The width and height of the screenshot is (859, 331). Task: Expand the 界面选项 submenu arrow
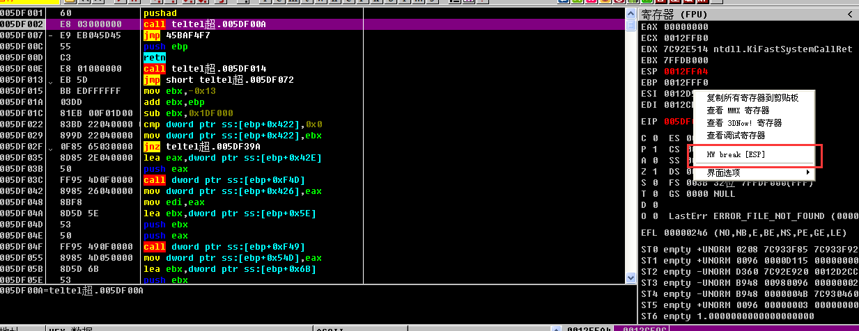[808, 172]
